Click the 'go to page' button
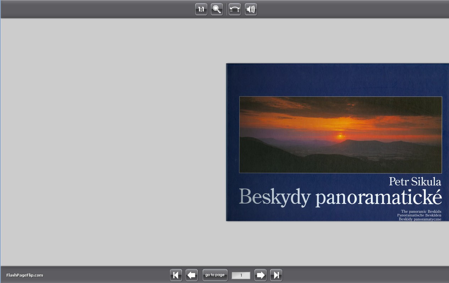The width and height of the screenshot is (449, 283). tap(215, 275)
